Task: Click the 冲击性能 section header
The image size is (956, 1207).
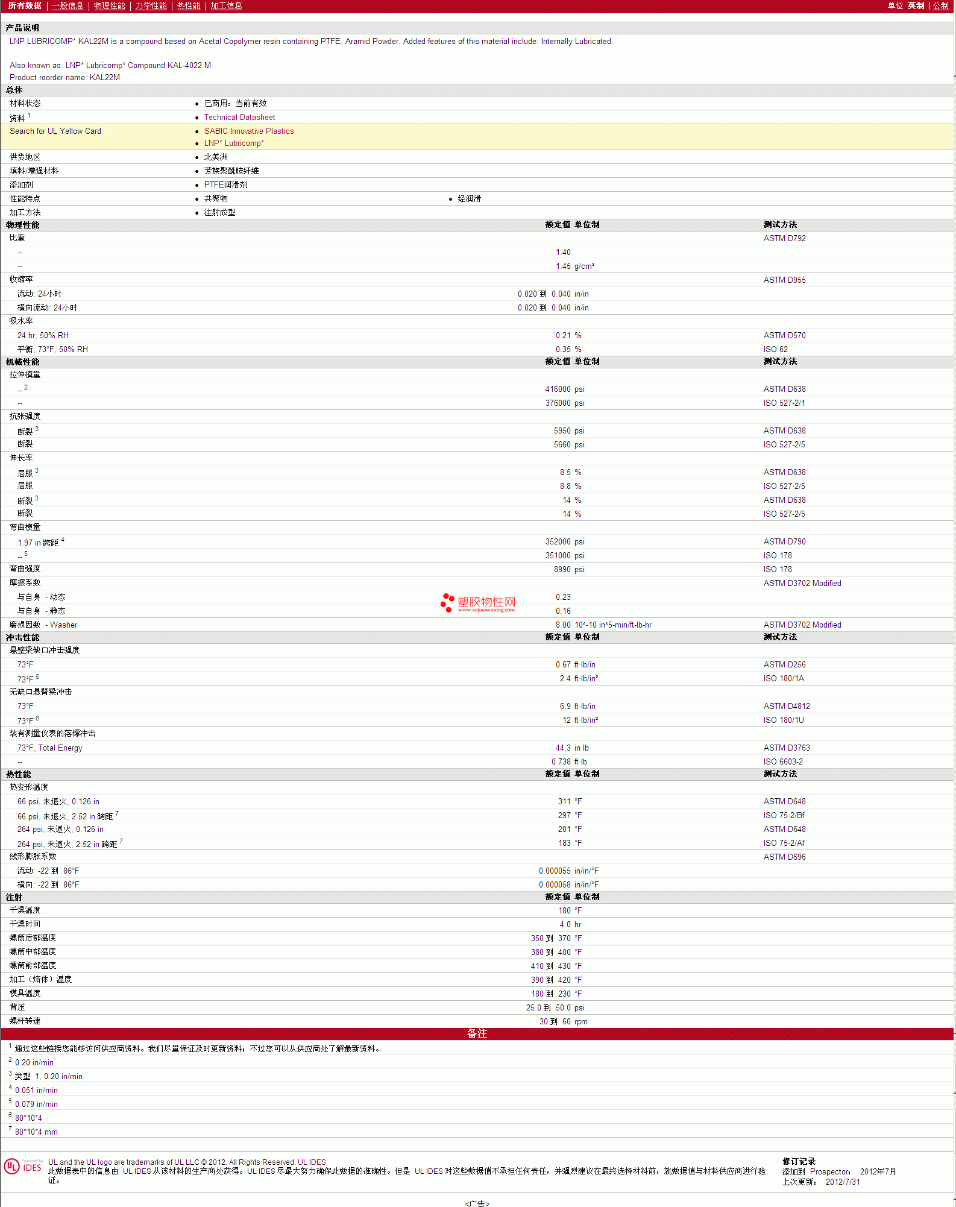Action: coord(22,637)
